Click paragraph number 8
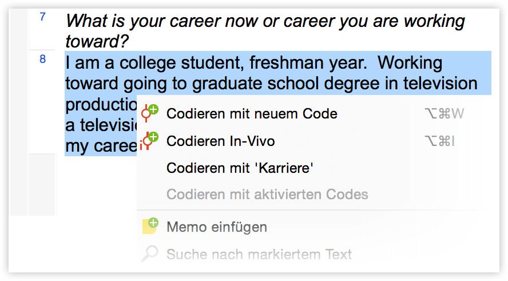This screenshot has height=281, width=508. tap(42, 59)
